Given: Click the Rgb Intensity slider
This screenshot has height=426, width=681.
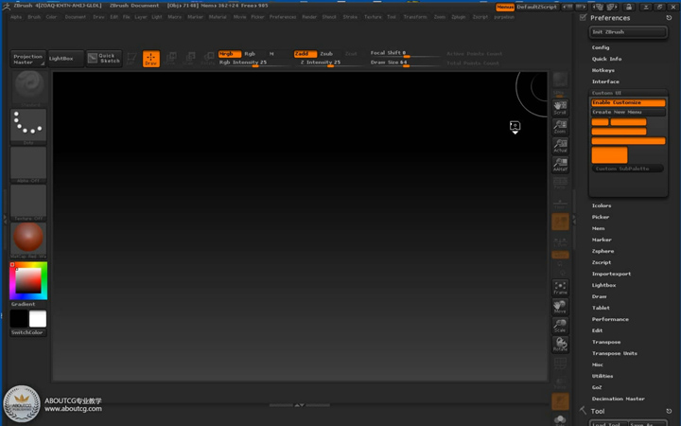Looking at the screenshot, I should click(x=253, y=63).
